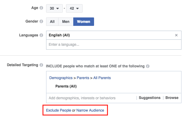Focus Add demographics, interests or behaviors field
Image resolution: width=186 pixels, height=117 pixels.
point(91,98)
